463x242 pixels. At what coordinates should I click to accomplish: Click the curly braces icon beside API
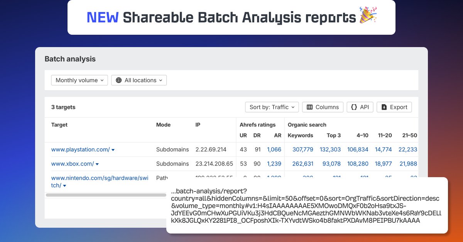[354, 107]
